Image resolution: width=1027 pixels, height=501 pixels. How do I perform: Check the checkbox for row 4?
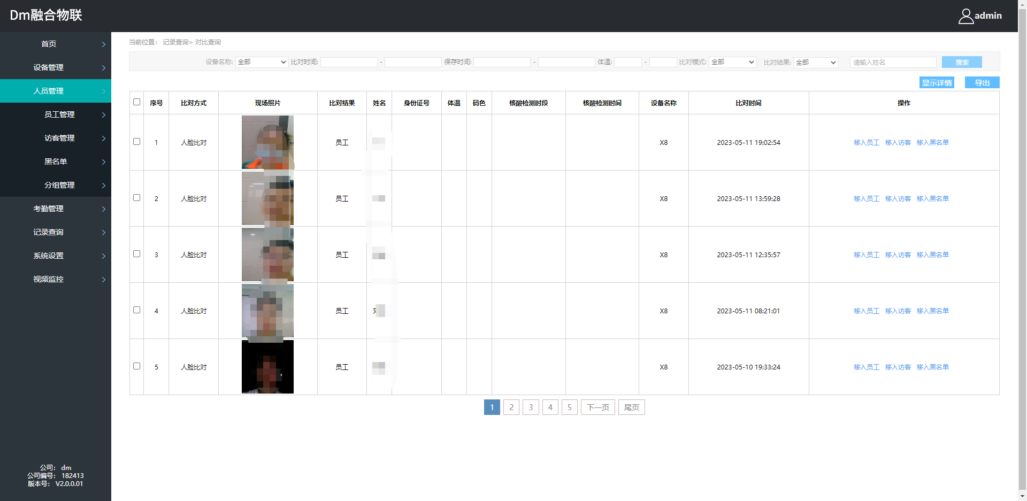click(136, 310)
